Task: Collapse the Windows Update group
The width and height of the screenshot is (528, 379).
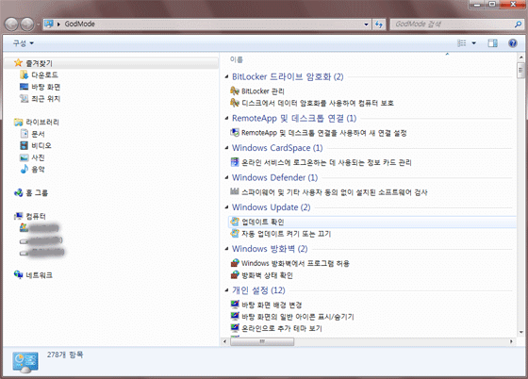Action: click(x=226, y=207)
